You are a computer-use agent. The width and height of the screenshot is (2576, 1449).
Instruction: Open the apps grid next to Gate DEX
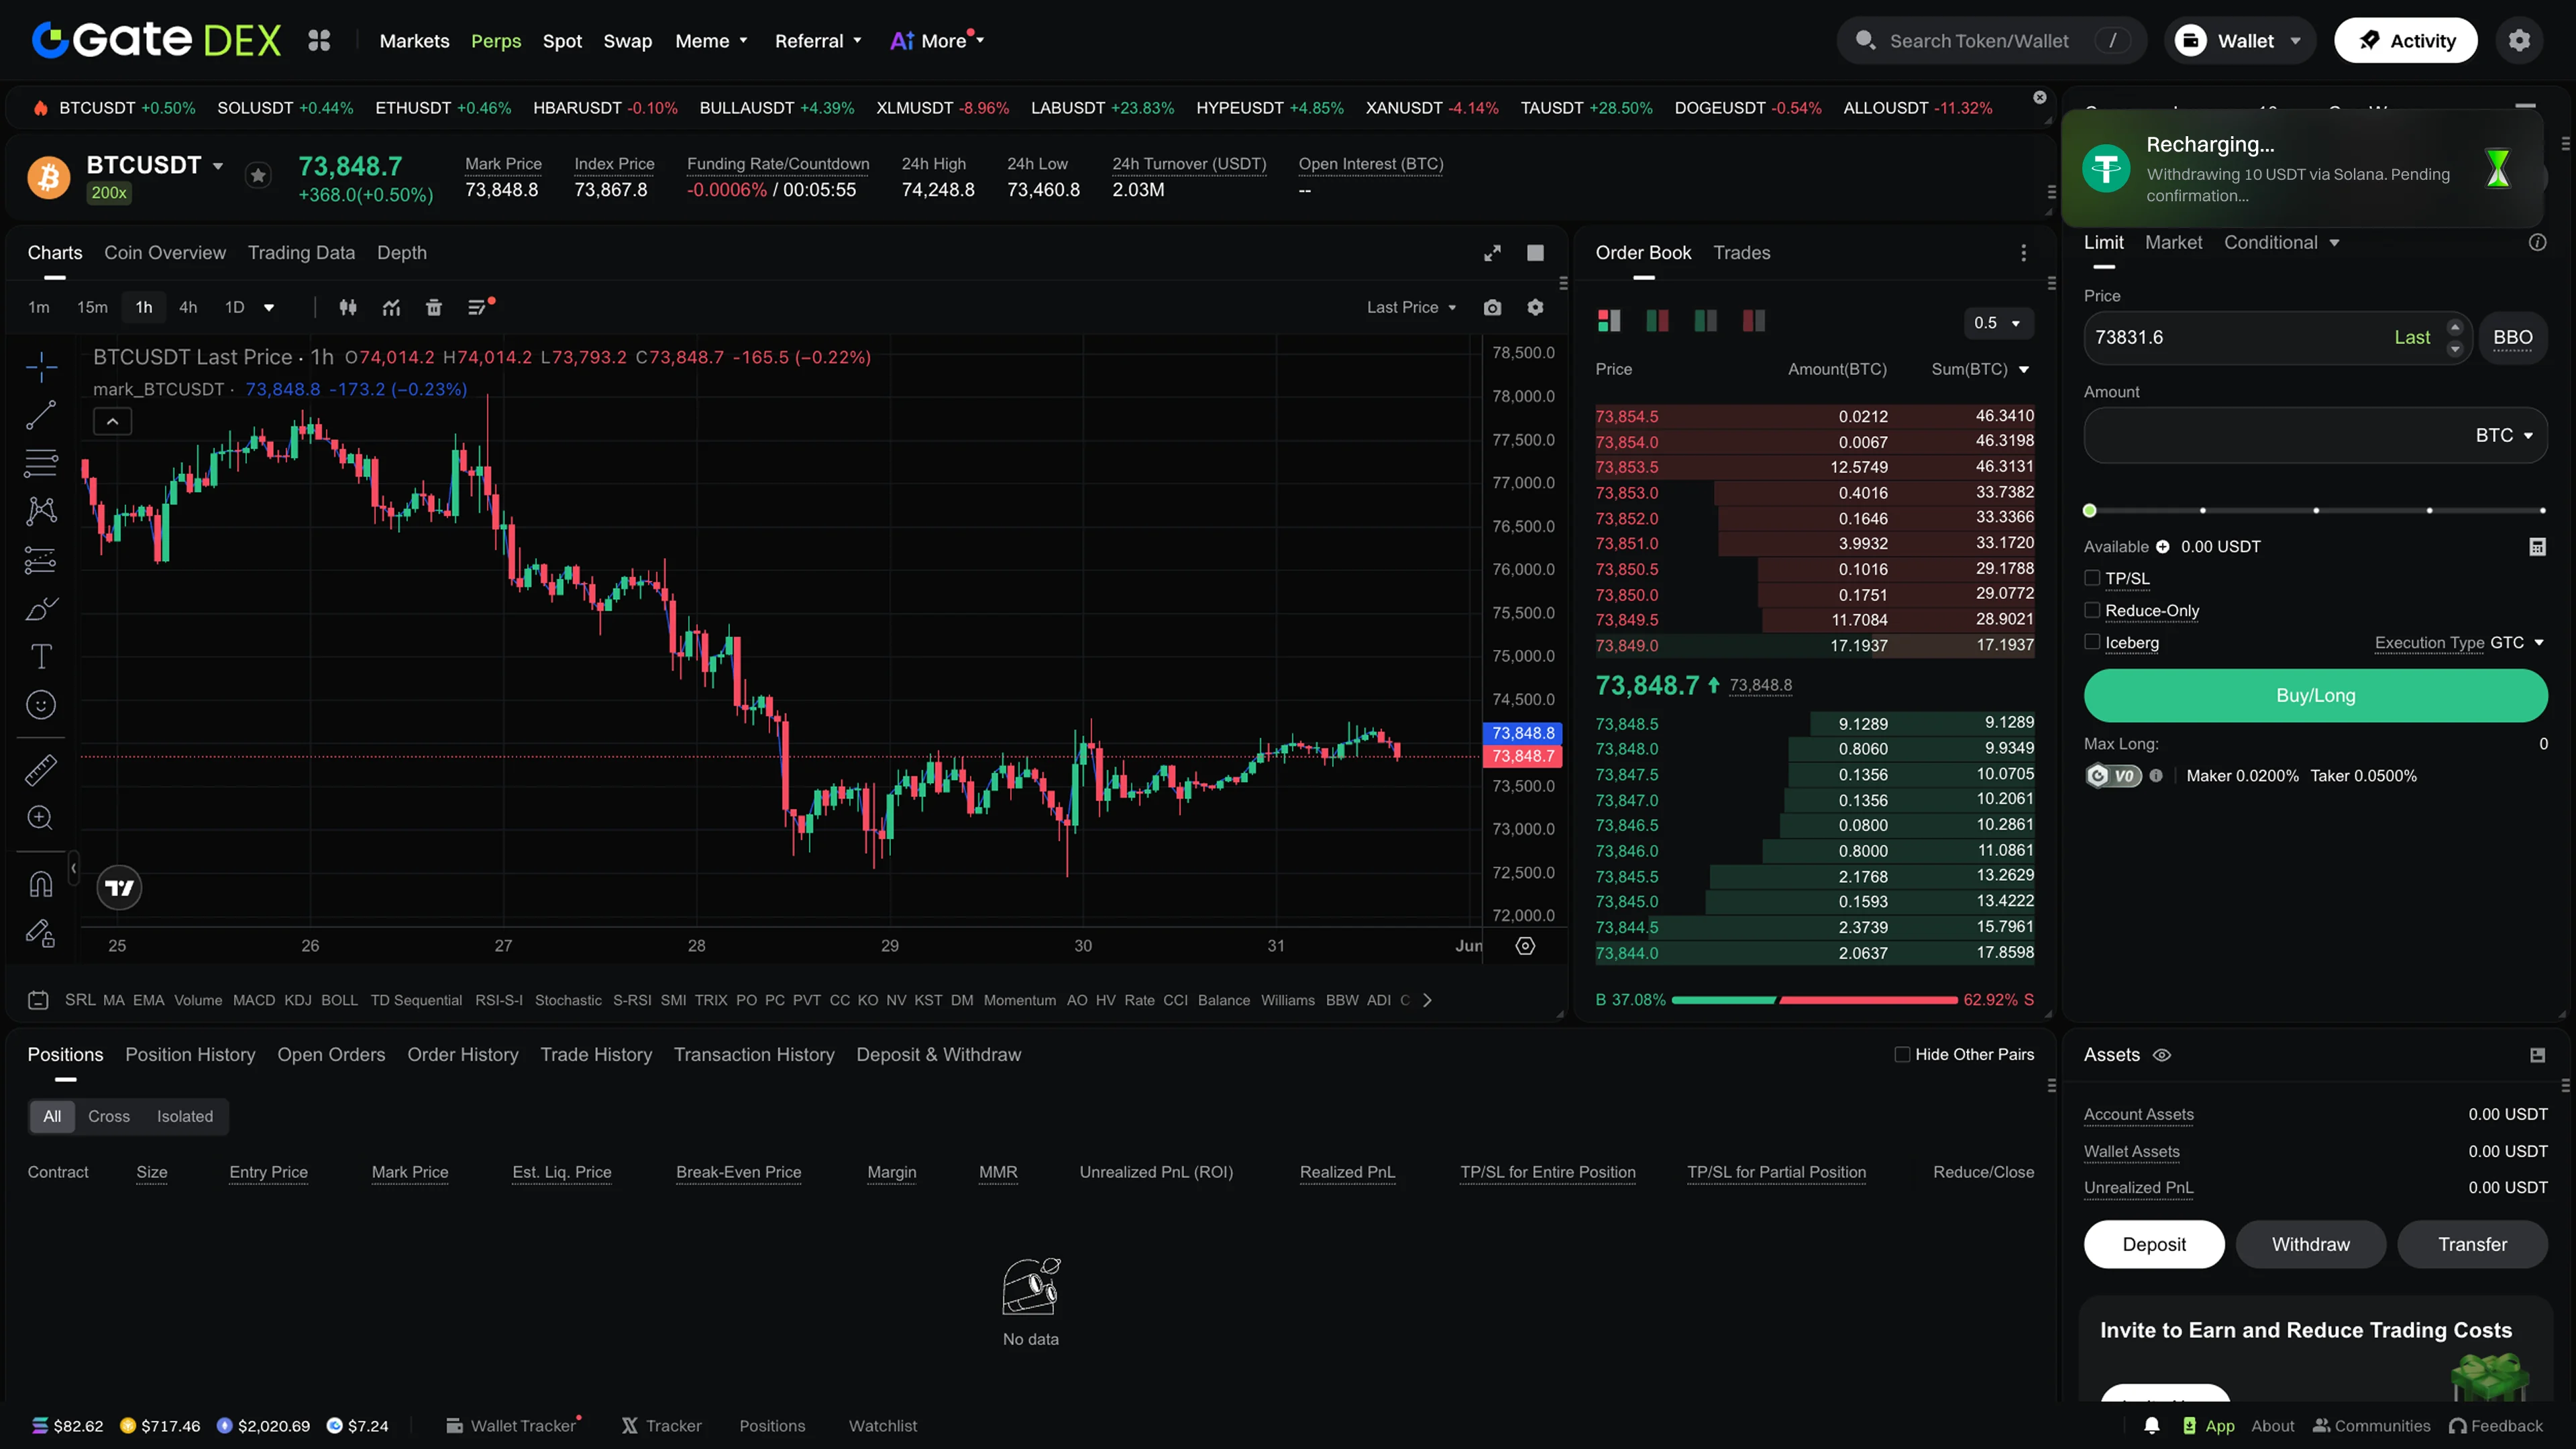coord(319,40)
